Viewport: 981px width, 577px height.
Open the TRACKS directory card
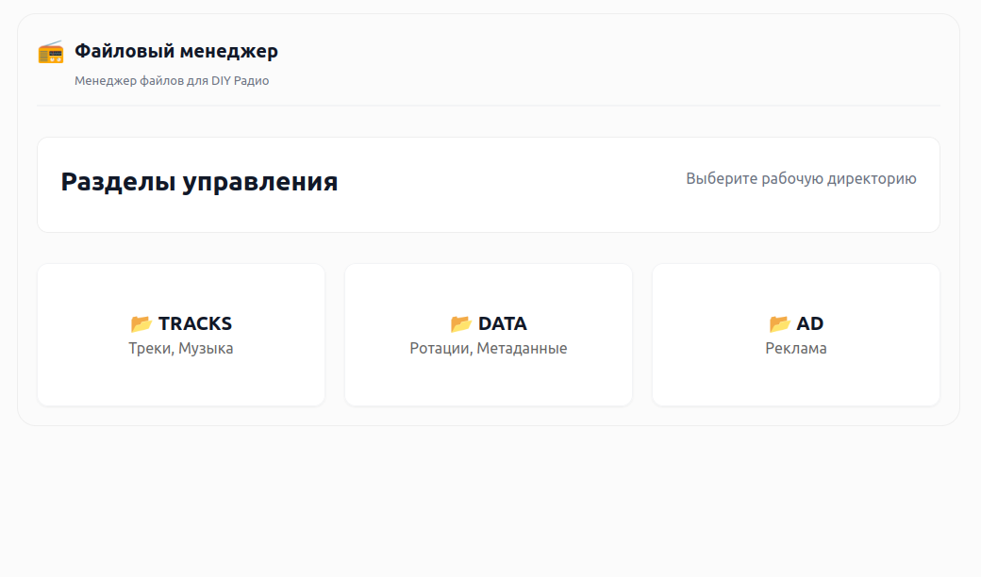pos(181,377)
